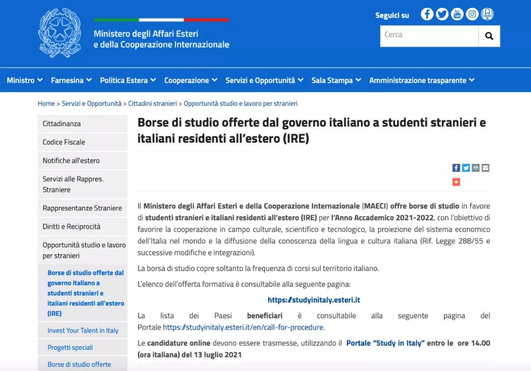Select Codice Fiscale in the sidebar
The height and width of the screenshot is (371, 531).
tap(64, 142)
